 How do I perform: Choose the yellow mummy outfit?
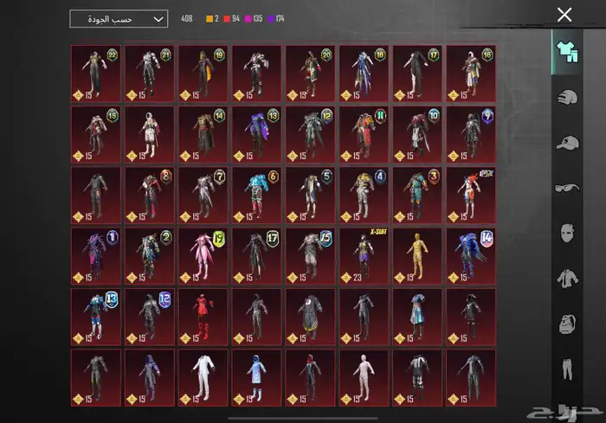click(x=417, y=257)
